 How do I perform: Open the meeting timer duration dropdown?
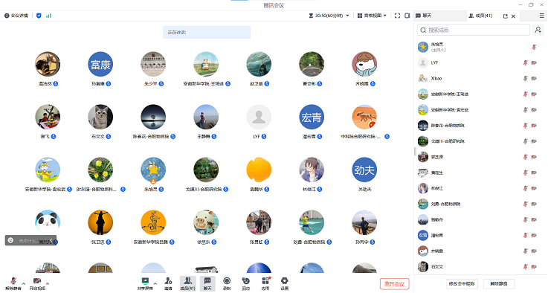pyautogui.click(x=329, y=16)
